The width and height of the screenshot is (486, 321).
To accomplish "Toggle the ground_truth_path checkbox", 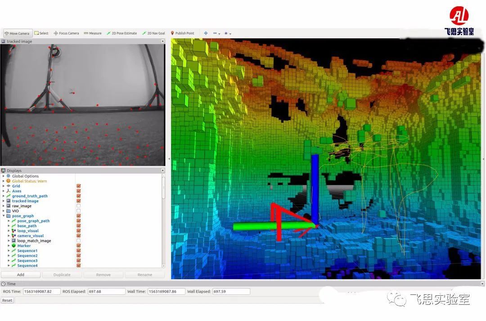I will 79,196.
